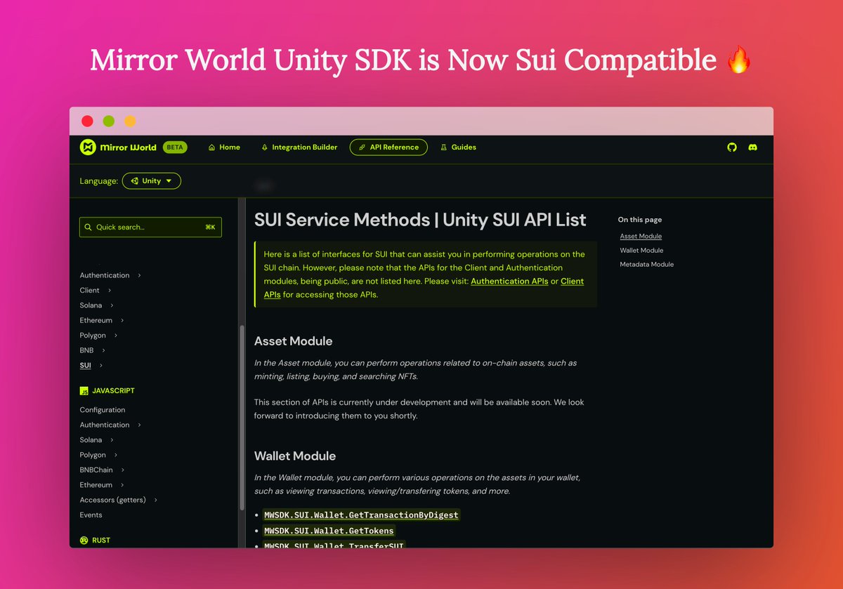Click the search magnifier icon

[x=88, y=227]
